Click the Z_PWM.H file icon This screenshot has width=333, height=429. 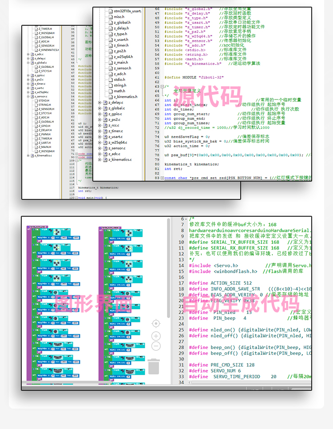[35, 134]
